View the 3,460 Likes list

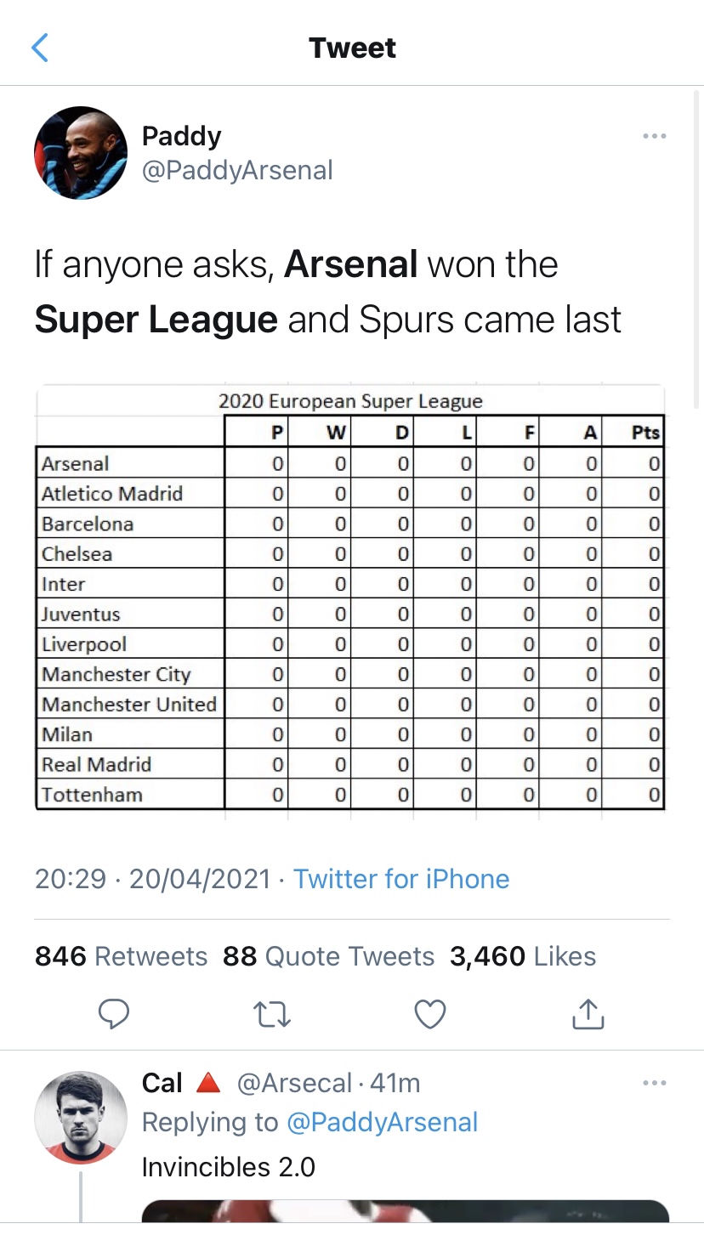[x=523, y=956]
